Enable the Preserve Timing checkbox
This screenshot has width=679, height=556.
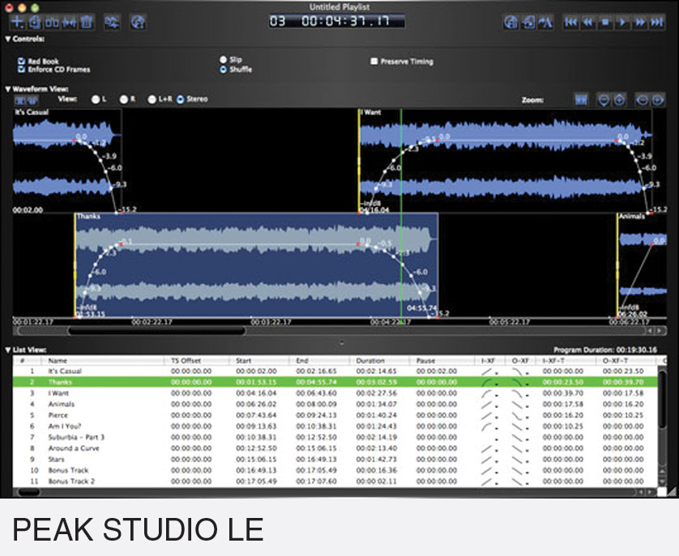(x=374, y=62)
